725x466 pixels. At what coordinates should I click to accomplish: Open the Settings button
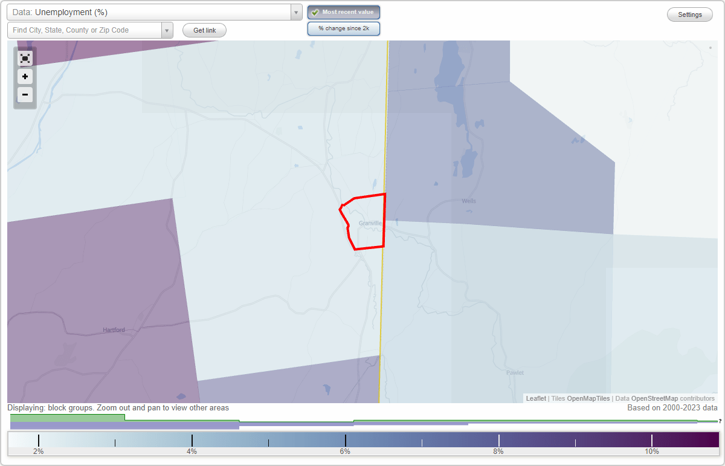tap(690, 15)
